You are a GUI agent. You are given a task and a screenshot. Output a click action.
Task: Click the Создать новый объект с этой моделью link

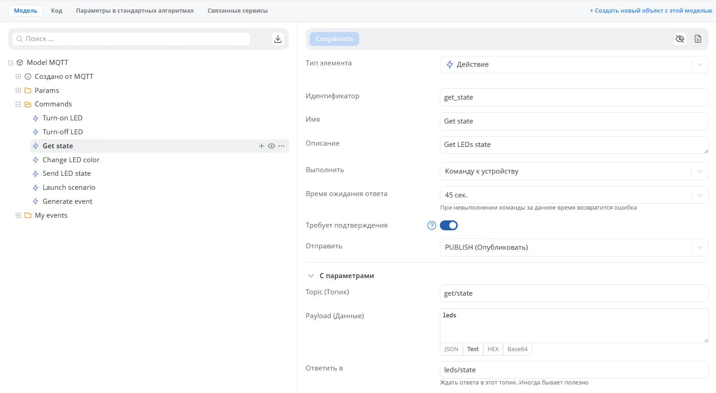click(651, 10)
